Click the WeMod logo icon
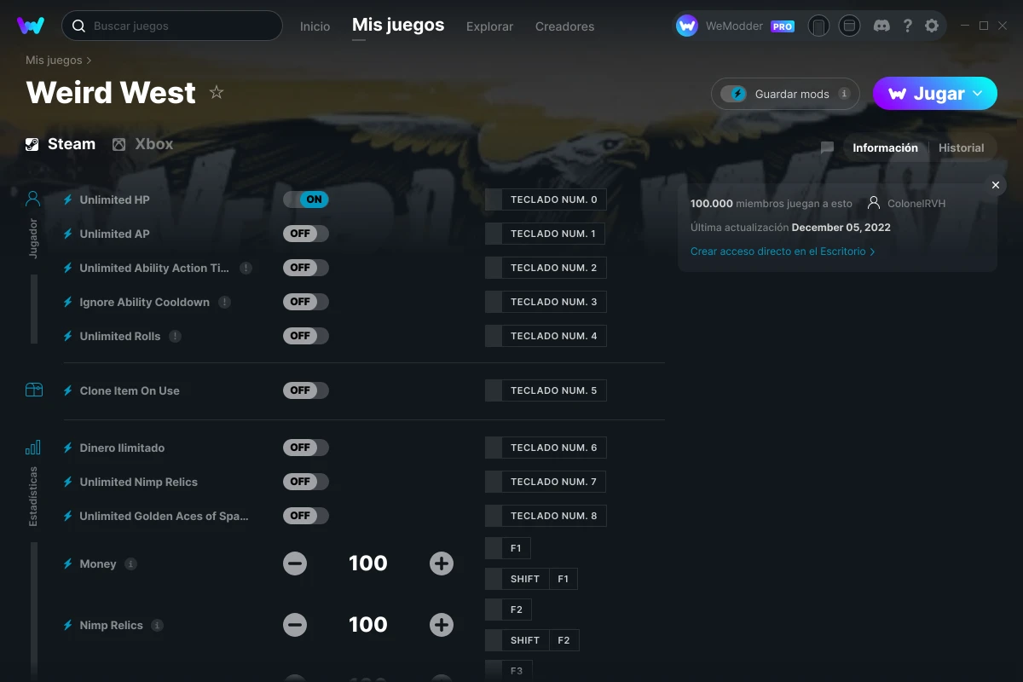 (x=31, y=26)
